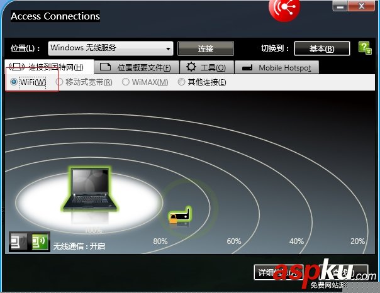This screenshot has width=380, height=293.
Task: Click the 80% signal ring label
Action: (160, 241)
